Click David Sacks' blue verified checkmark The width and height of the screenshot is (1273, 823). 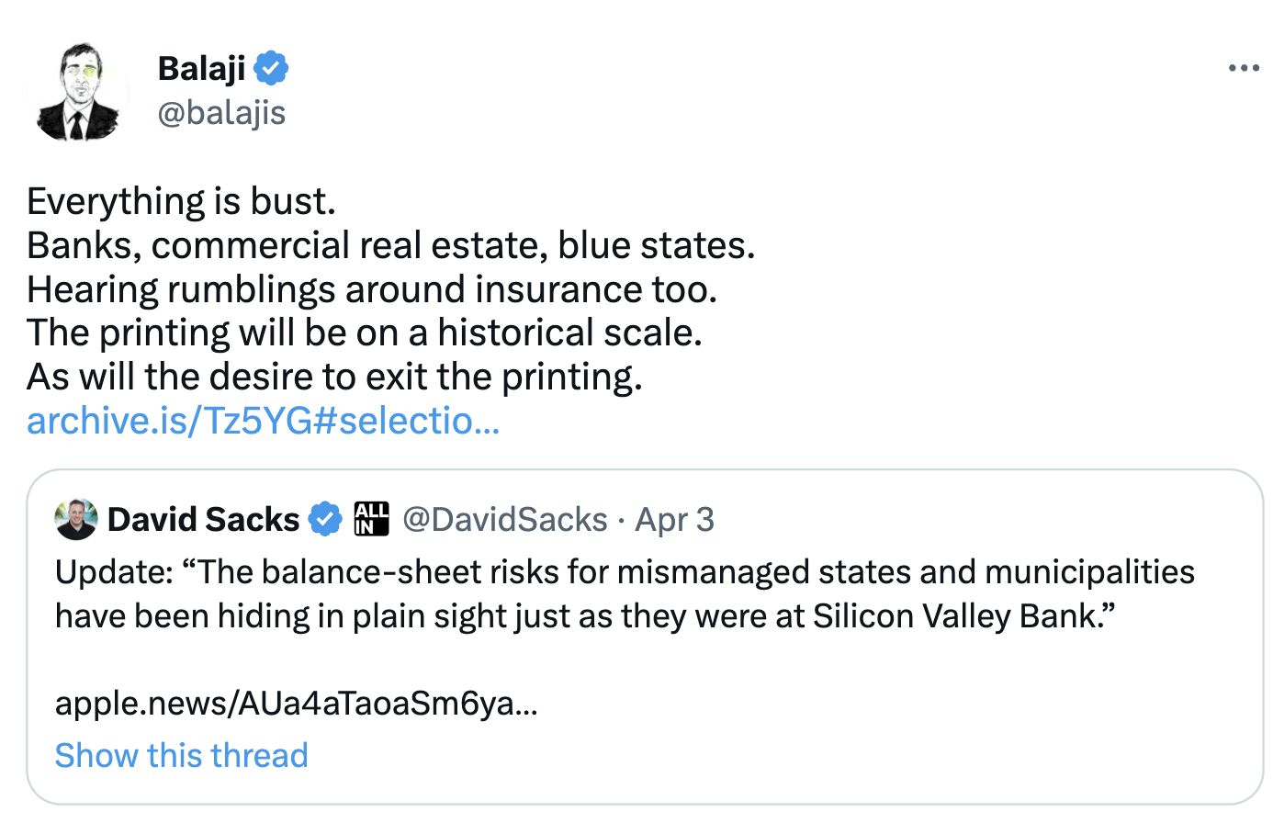(324, 520)
